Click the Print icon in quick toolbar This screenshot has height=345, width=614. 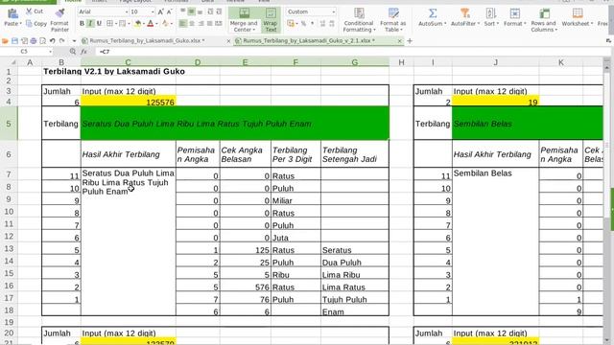pos(34,40)
